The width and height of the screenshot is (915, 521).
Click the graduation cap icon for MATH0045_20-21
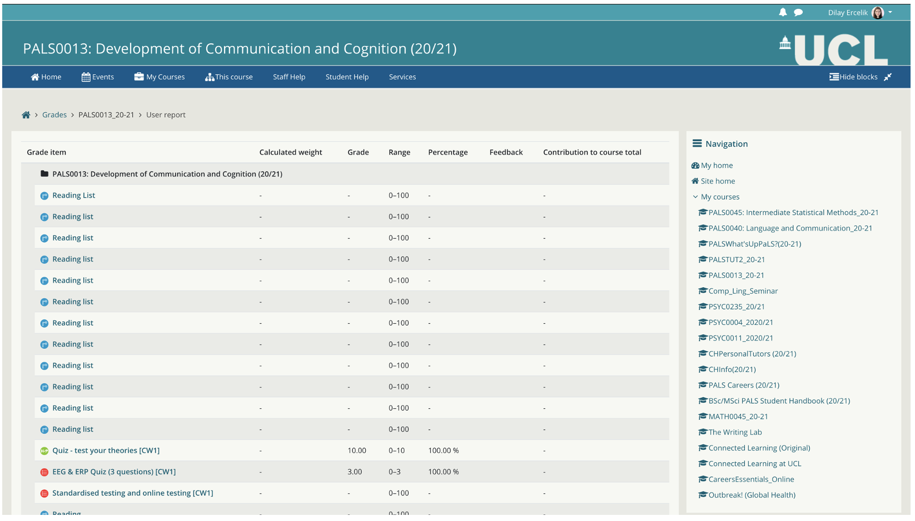[x=703, y=417]
